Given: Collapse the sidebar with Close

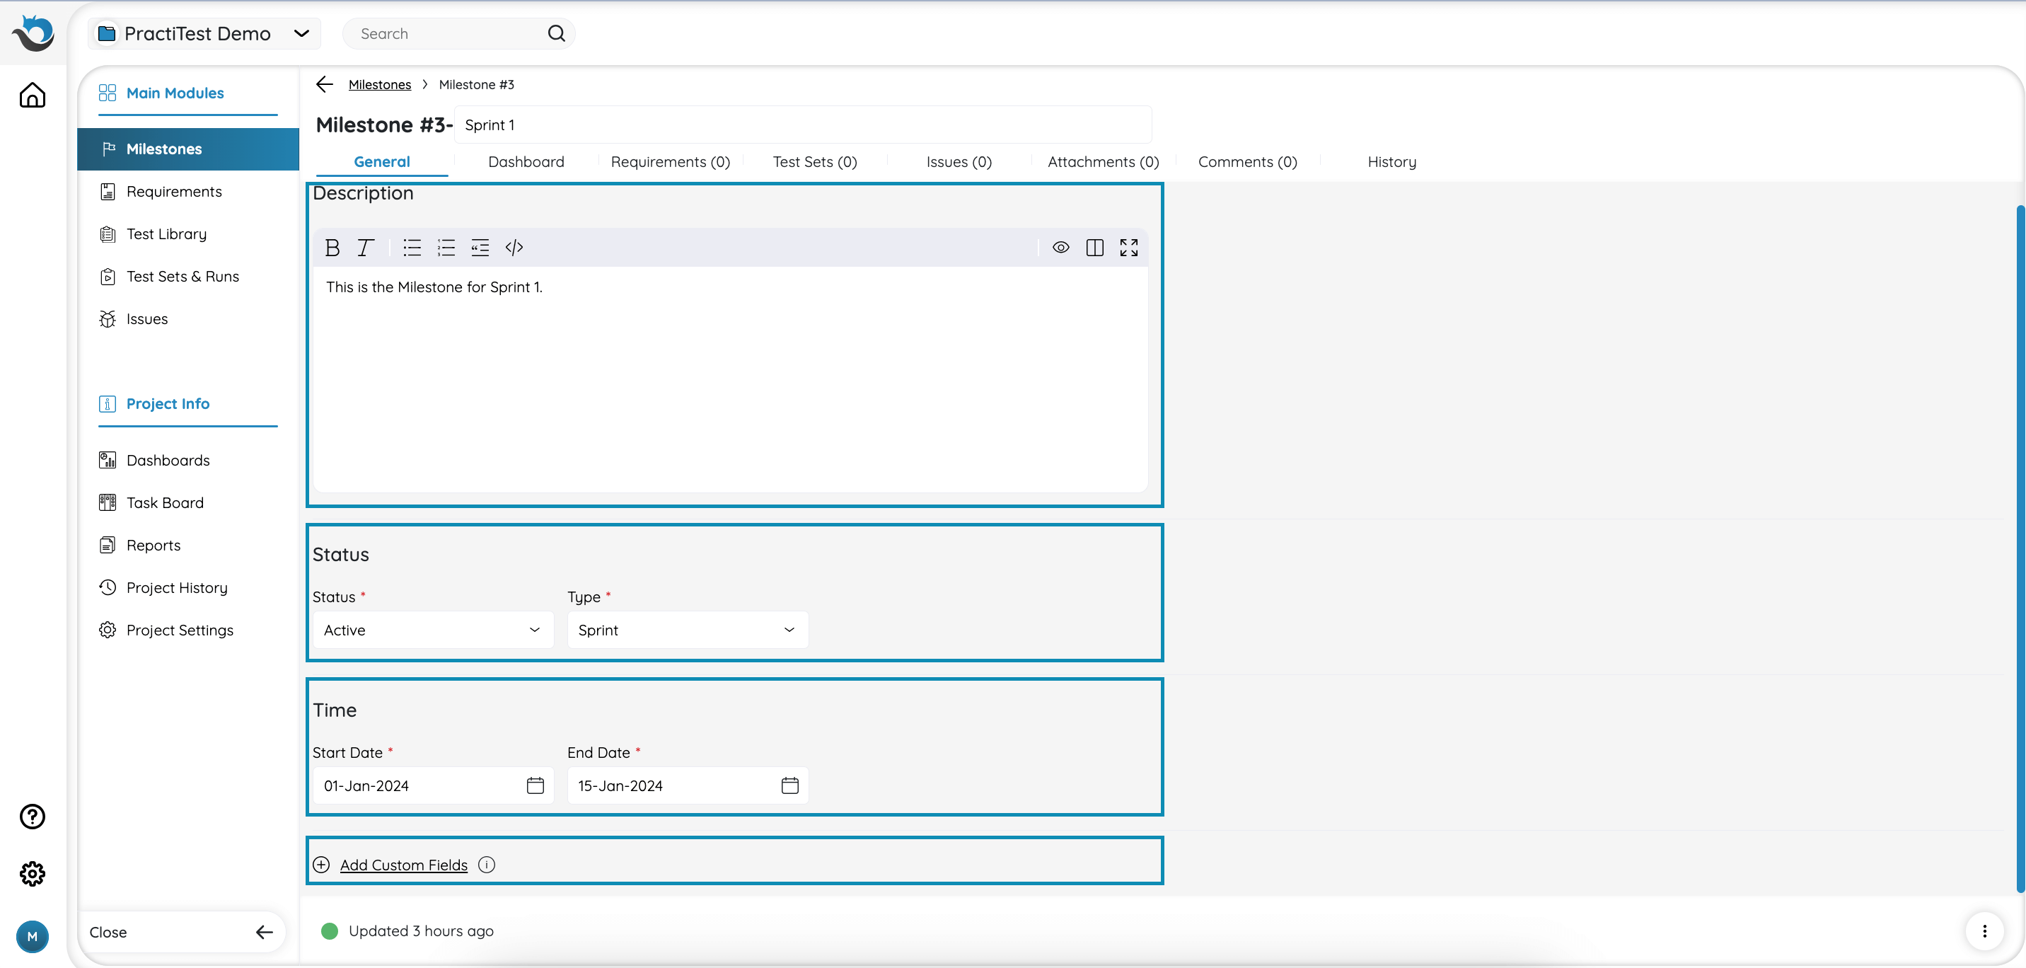Looking at the screenshot, I should click(x=181, y=932).
